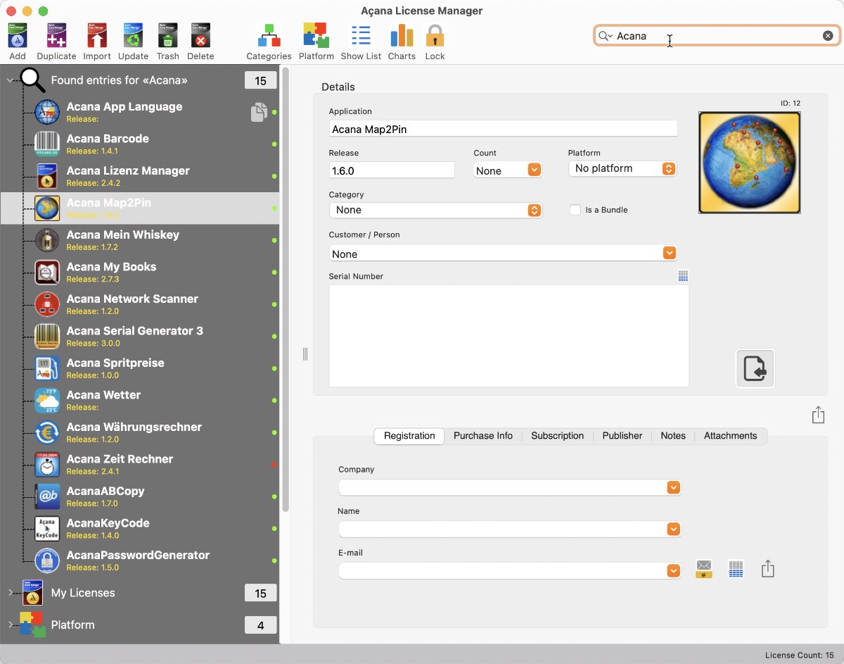The image size is (844, 664).
Task: Select Acana Spritpreise entry
Action: 140,368
